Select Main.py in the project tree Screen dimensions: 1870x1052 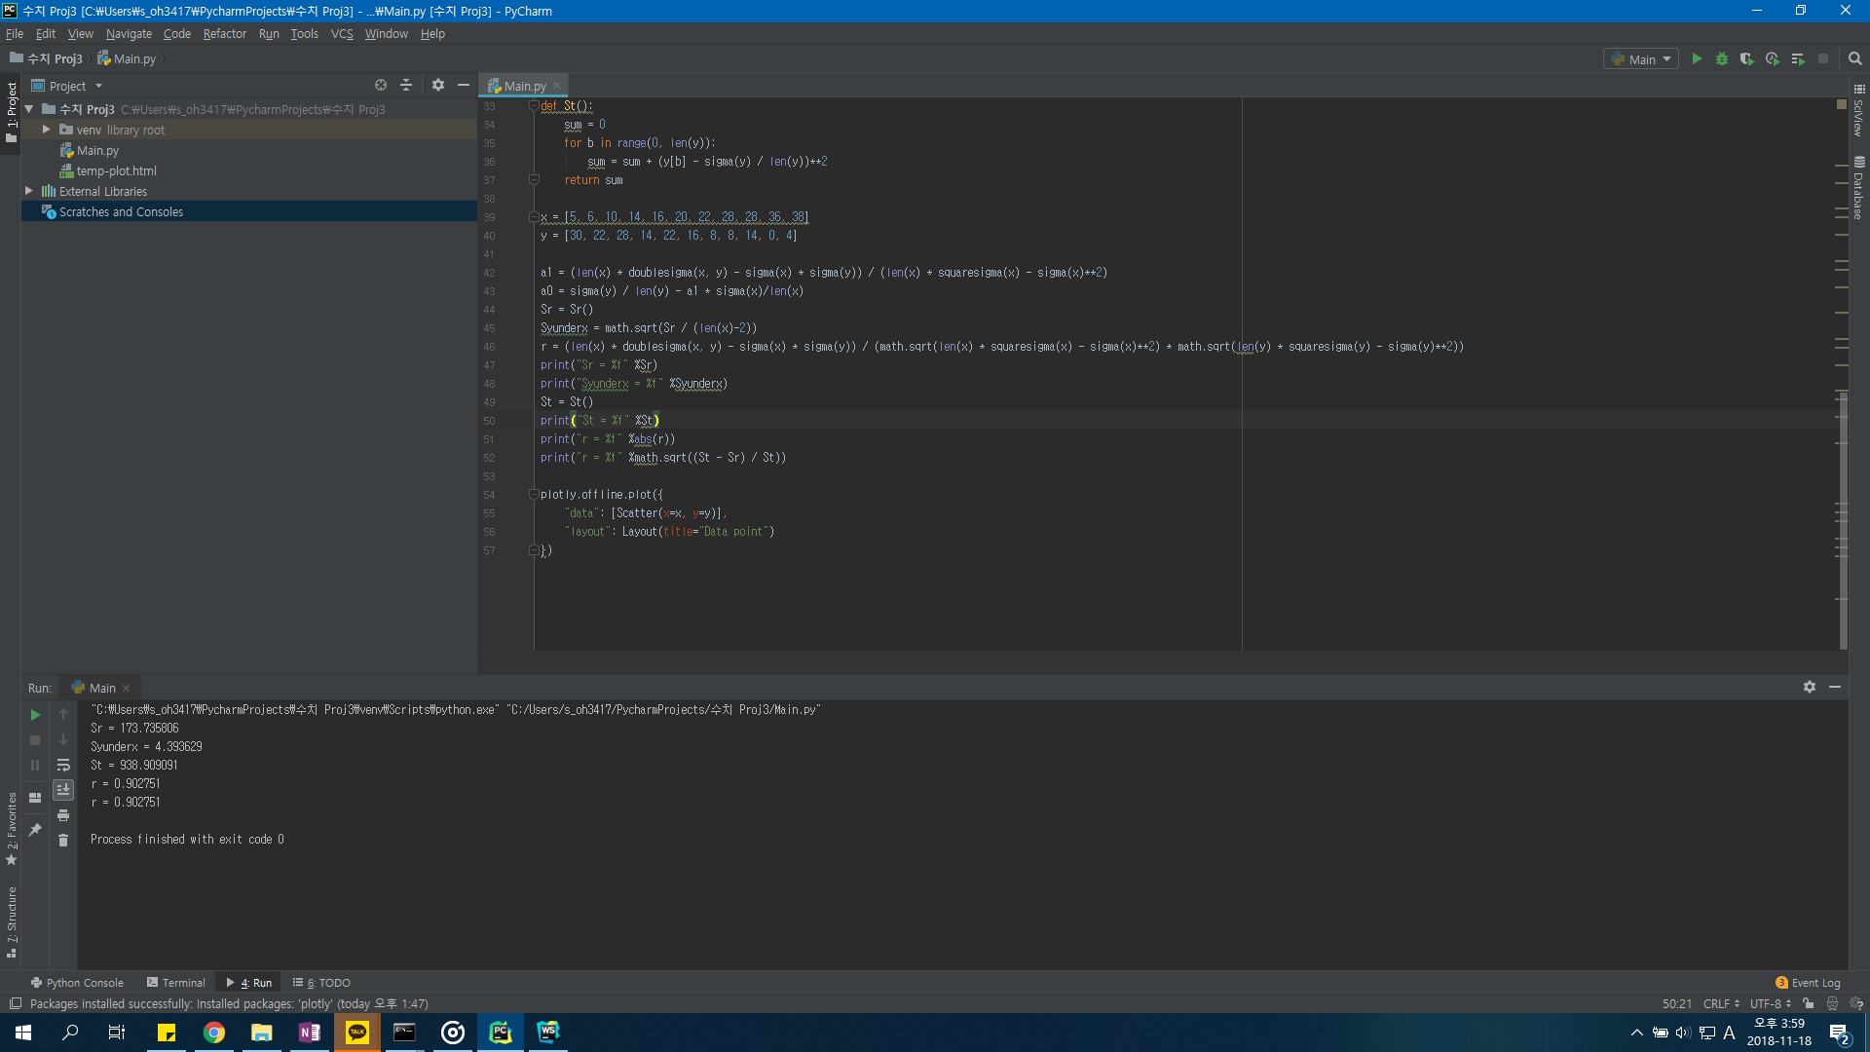click(97, 151)
